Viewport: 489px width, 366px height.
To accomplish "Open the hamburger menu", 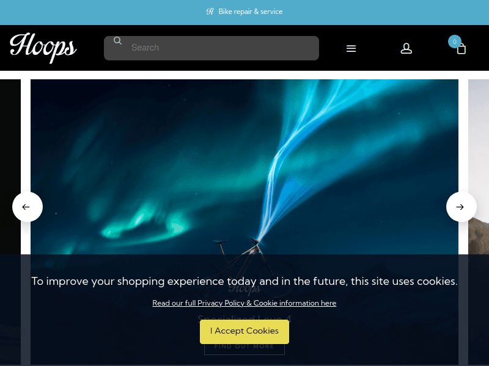I will click(351, 49).
